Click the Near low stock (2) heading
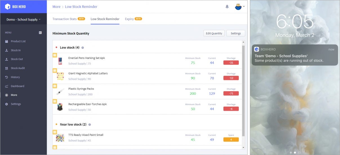The height and width of the screenshot is (155, 340). coord(73,125)
